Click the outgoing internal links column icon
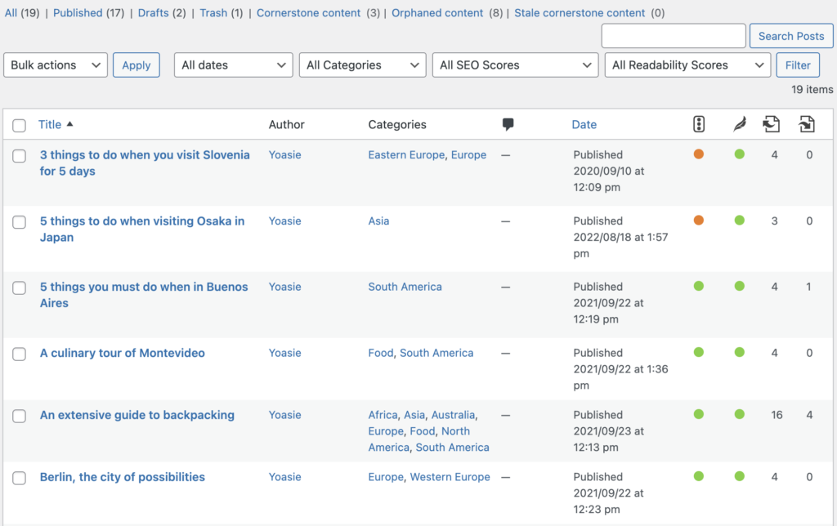 (x=807, y=123)
